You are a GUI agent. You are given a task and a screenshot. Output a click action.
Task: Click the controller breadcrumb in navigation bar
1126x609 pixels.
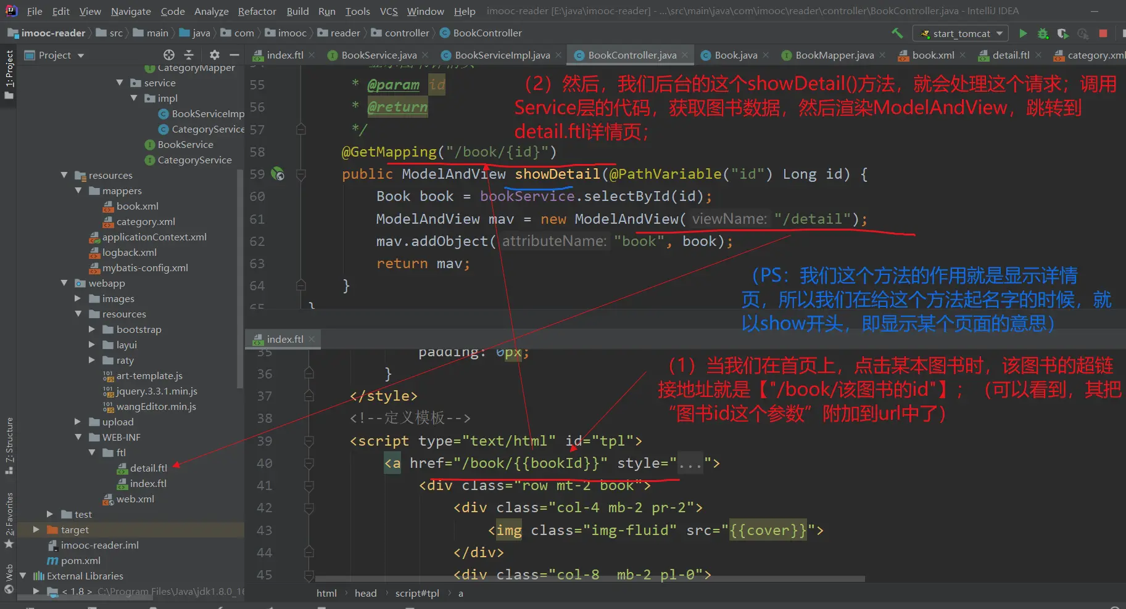(406, 33)
